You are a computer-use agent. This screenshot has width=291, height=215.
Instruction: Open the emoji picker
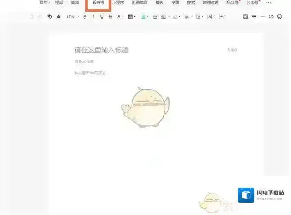279,17
